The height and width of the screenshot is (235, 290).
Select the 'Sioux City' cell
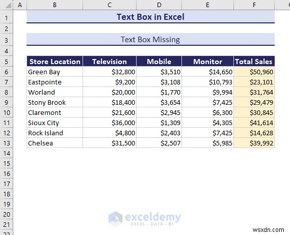pyautogui.click(x=55, y=123)
